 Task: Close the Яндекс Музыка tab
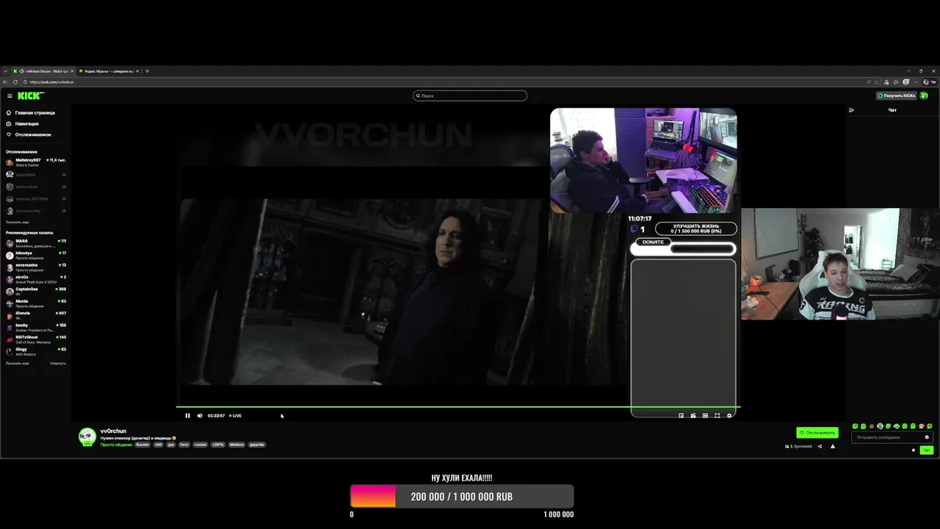click(137, 71)
